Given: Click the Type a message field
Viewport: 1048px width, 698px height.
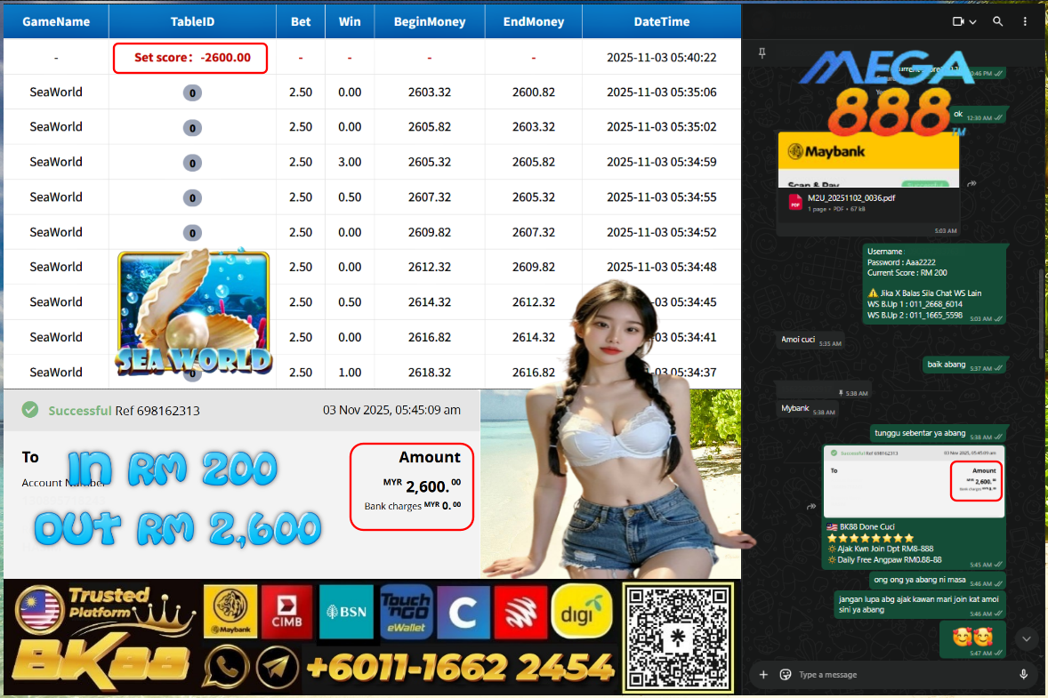Looking at the screenshot, I should pyautogui.click(x=890, y=675).
